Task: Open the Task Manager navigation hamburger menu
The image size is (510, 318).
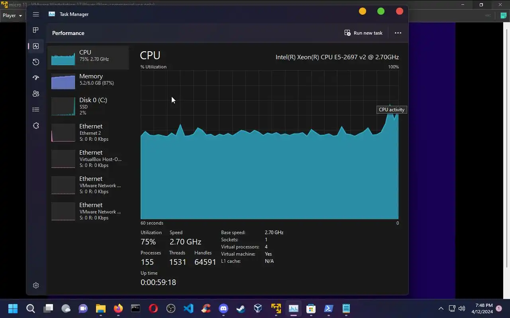Action: tap(36, 14)
